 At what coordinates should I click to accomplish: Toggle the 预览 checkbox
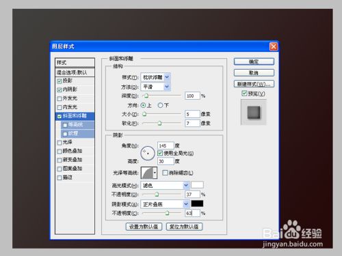click(x=244, y=94)
